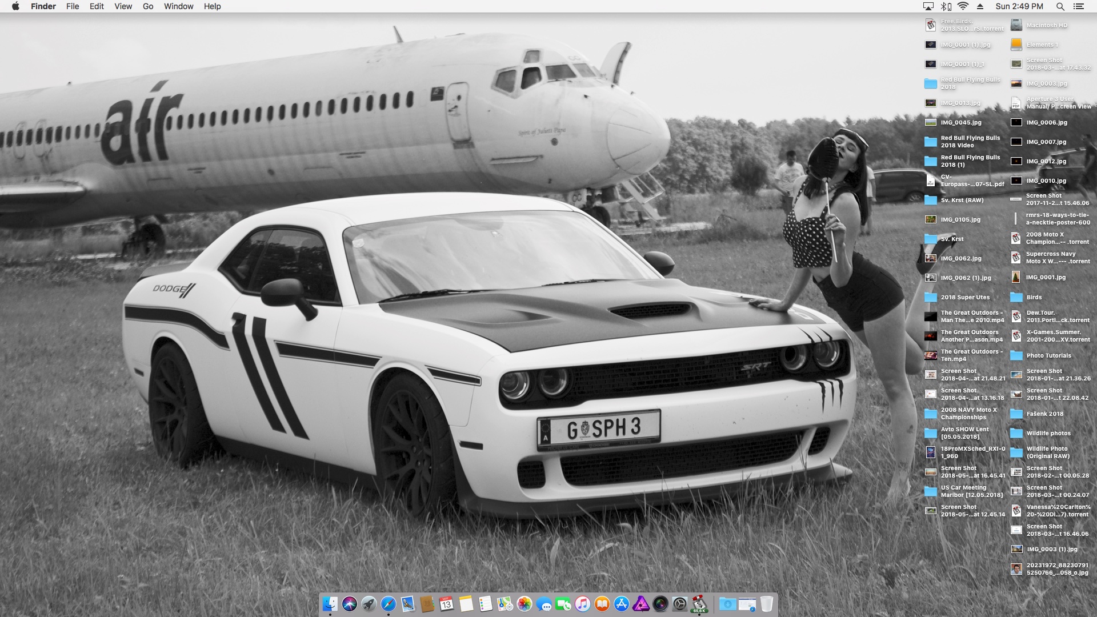Open Launchpad rocket icon in Dock
Viewport: 1097px width, 617px height.
[369, 604]
